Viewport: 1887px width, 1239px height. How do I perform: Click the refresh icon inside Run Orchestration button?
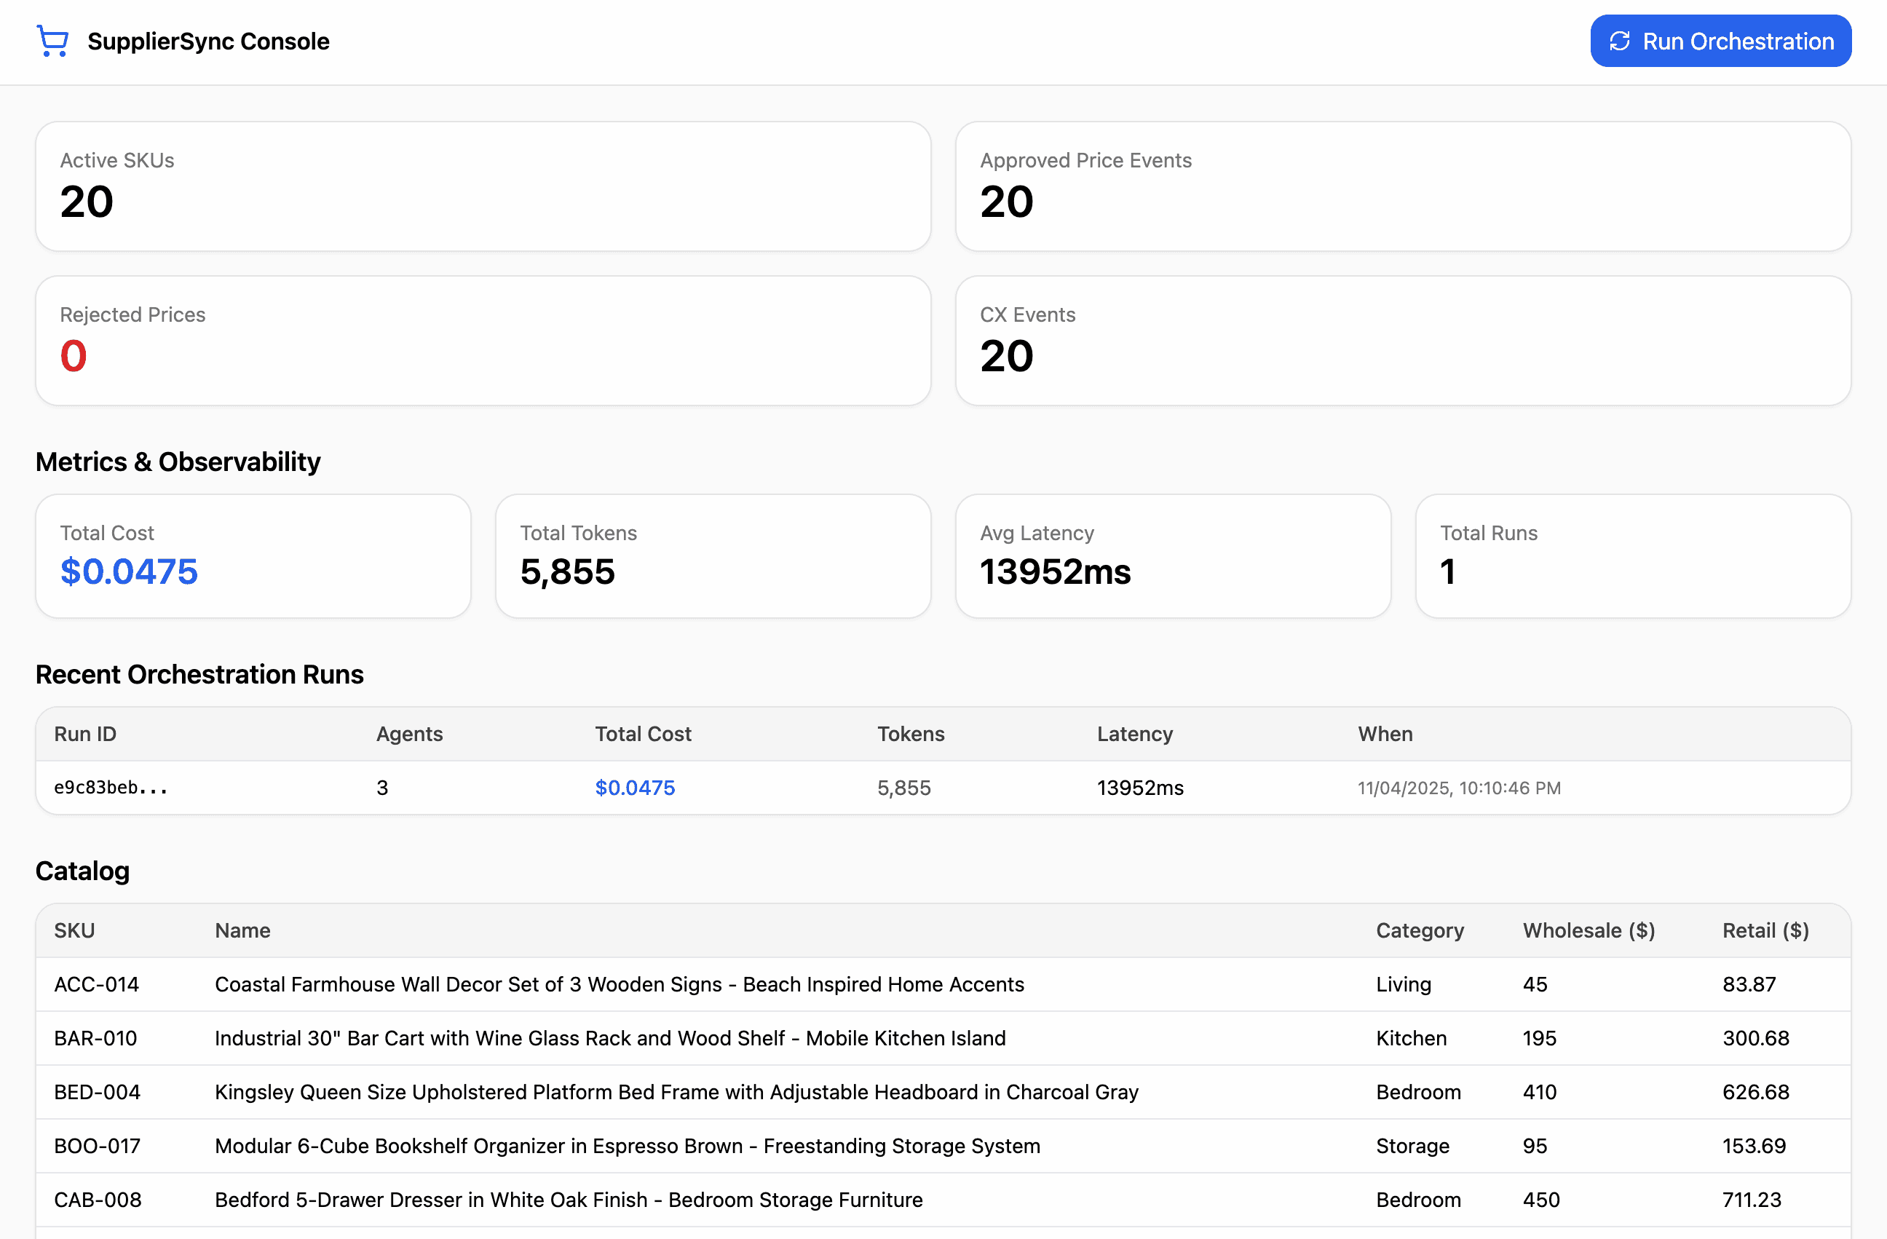1620,41
